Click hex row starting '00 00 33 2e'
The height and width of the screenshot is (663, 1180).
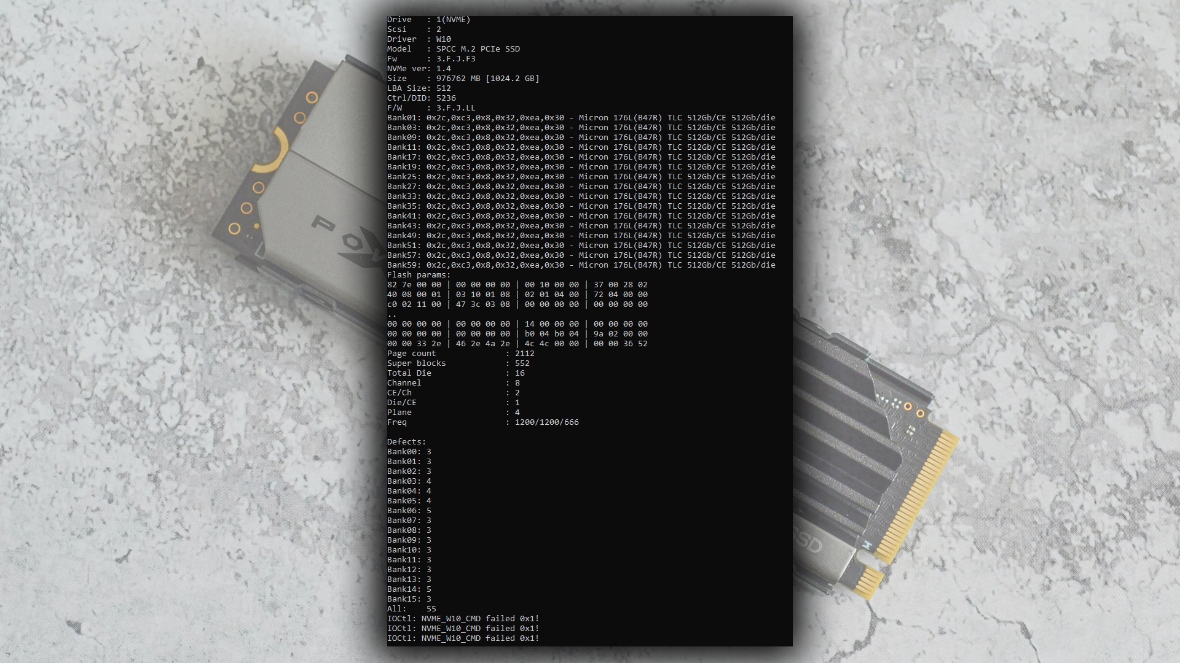[517, 344]
